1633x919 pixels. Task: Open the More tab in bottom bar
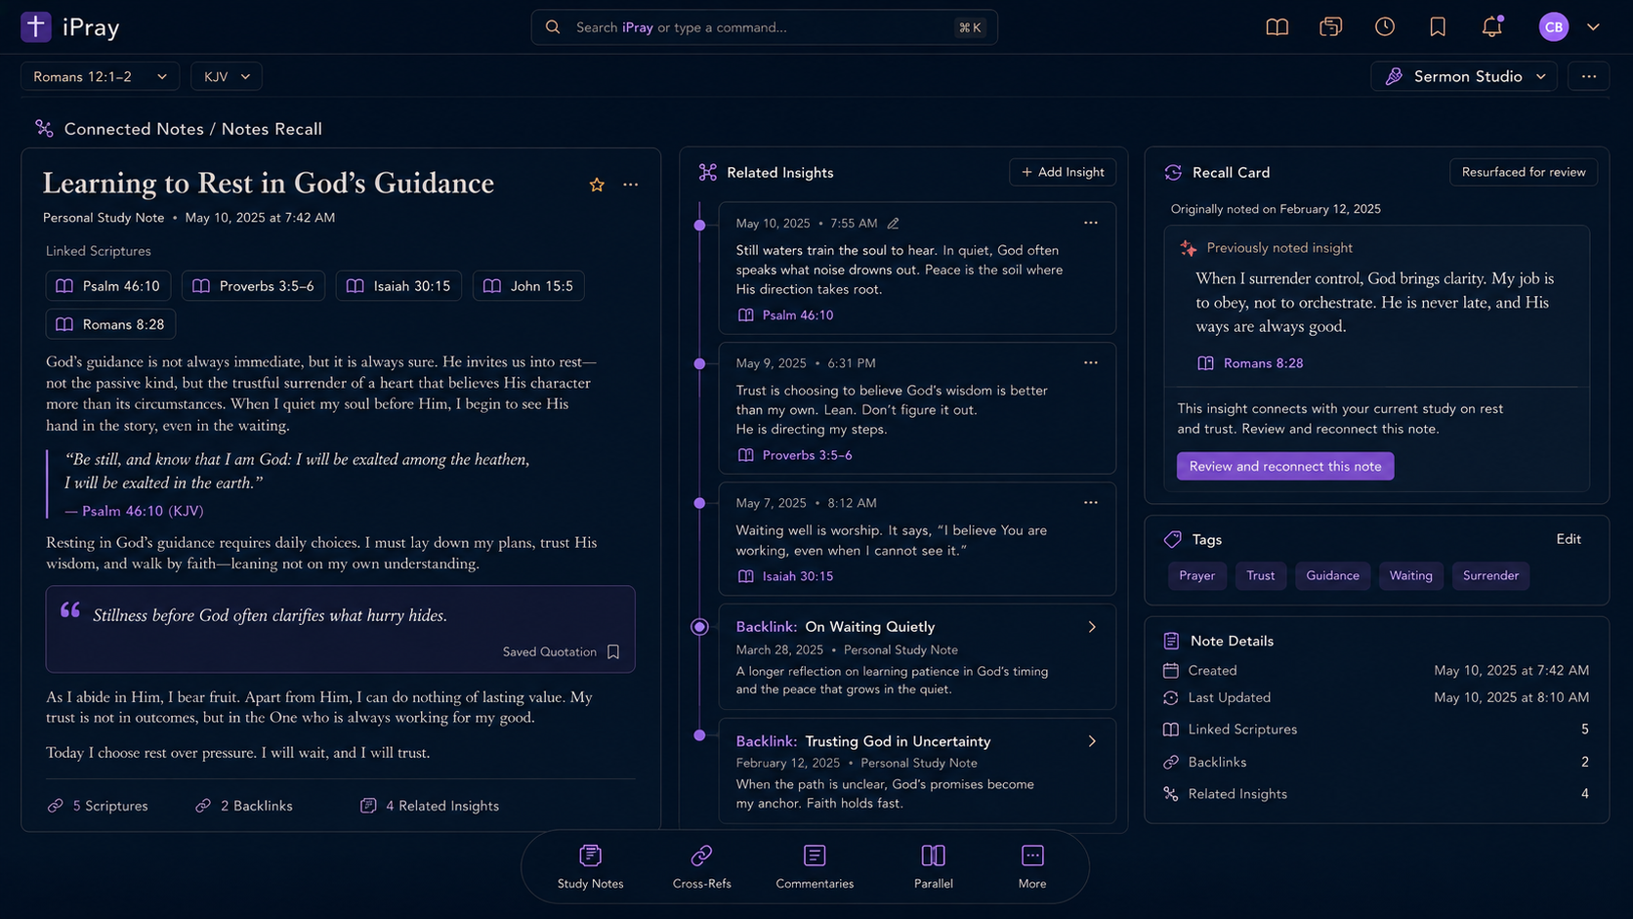point(1031,867)
